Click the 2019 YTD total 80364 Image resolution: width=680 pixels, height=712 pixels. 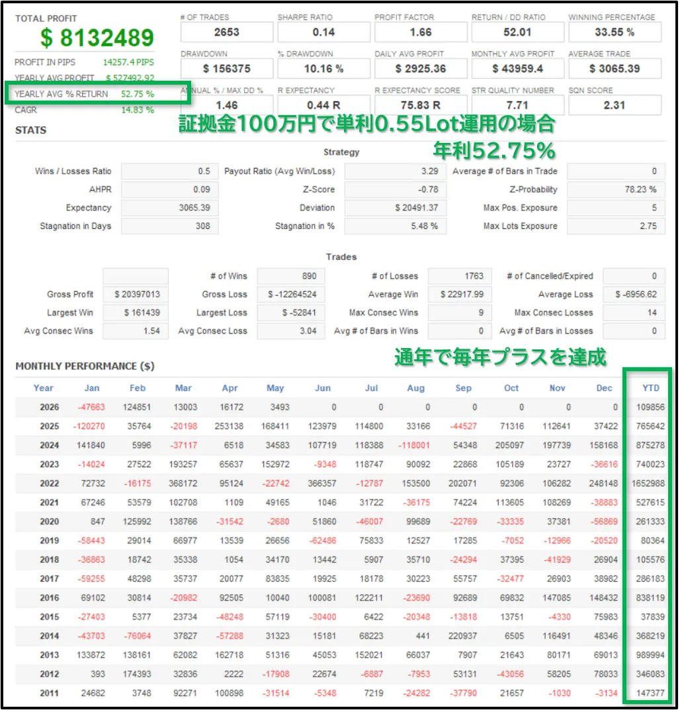click(x=653, y=541)
